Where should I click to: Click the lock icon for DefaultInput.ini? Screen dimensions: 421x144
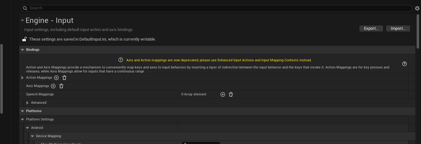click(24, 39)
